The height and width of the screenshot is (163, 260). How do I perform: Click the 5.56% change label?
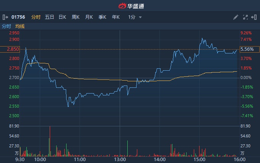(x=247, y=49)
